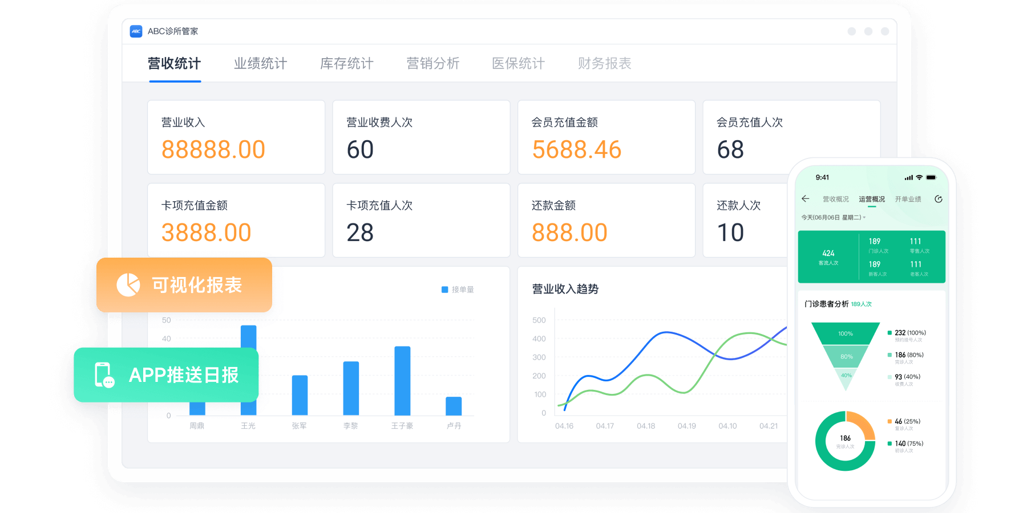Click the APP推送日报 green button
The height and width of the screenshot is (513, 1027).
(x=166, y=375)
